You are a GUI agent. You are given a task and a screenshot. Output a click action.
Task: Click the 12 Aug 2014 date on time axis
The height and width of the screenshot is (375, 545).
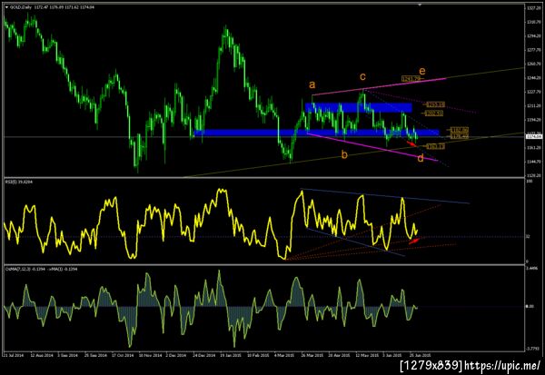(42, 356)
